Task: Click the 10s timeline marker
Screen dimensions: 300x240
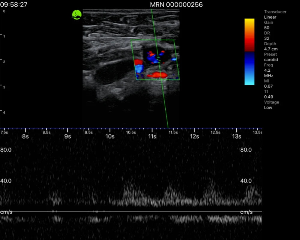Action: (110, 136)
